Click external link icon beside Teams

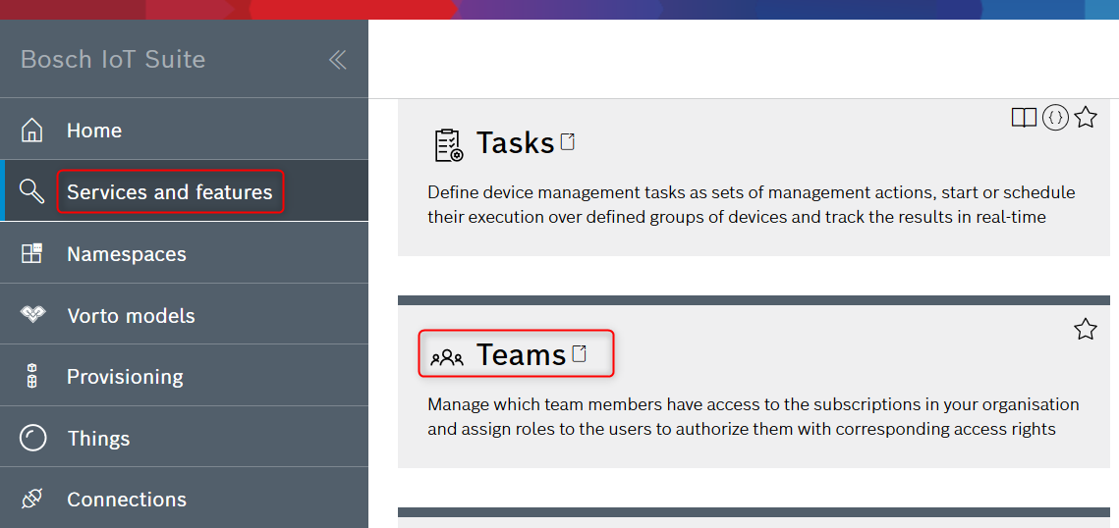pyautogui.click(x=580, y=353)
